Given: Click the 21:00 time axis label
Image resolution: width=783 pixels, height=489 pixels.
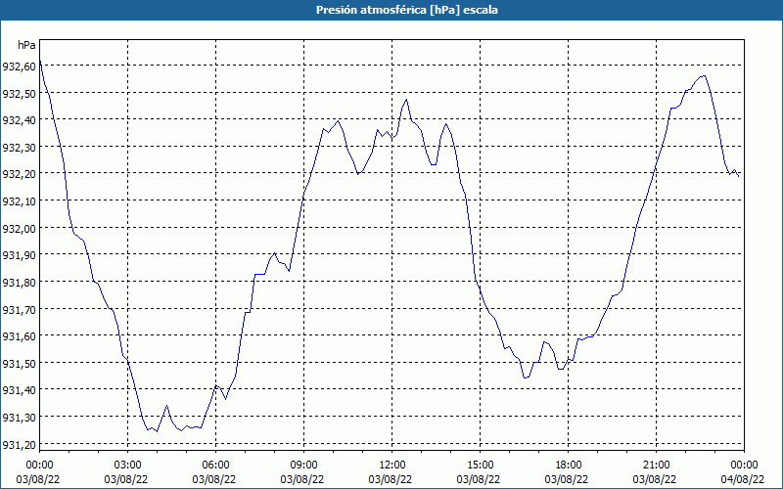Looking at the screenshot, I should 656,466.
